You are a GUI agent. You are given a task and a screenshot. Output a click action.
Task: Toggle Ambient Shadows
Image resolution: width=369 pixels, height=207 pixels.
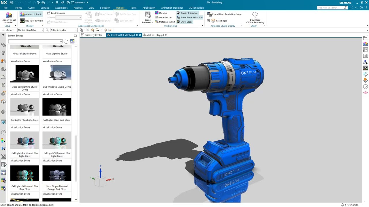coord(188,13)
